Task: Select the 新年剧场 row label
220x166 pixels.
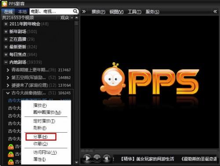Action: pyautogui.click(x=18, y=32)
